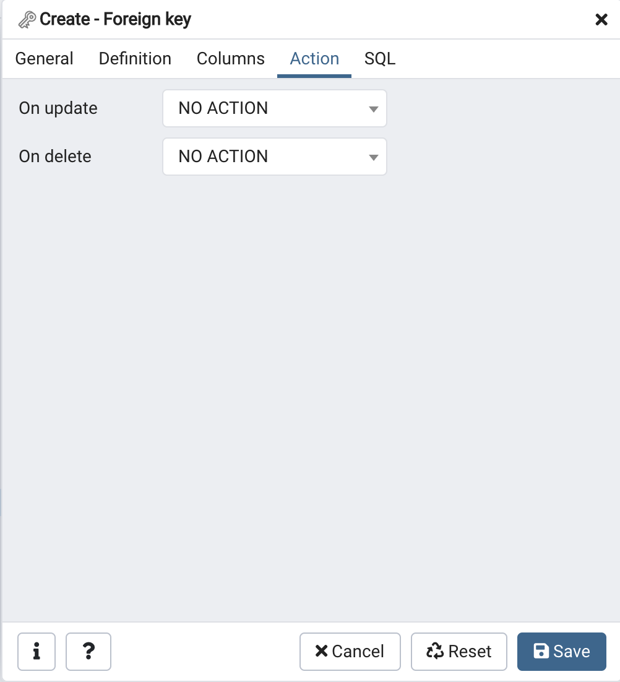Open the Definition tab
This screenshot has height=682, width=620.
point(135,59)
